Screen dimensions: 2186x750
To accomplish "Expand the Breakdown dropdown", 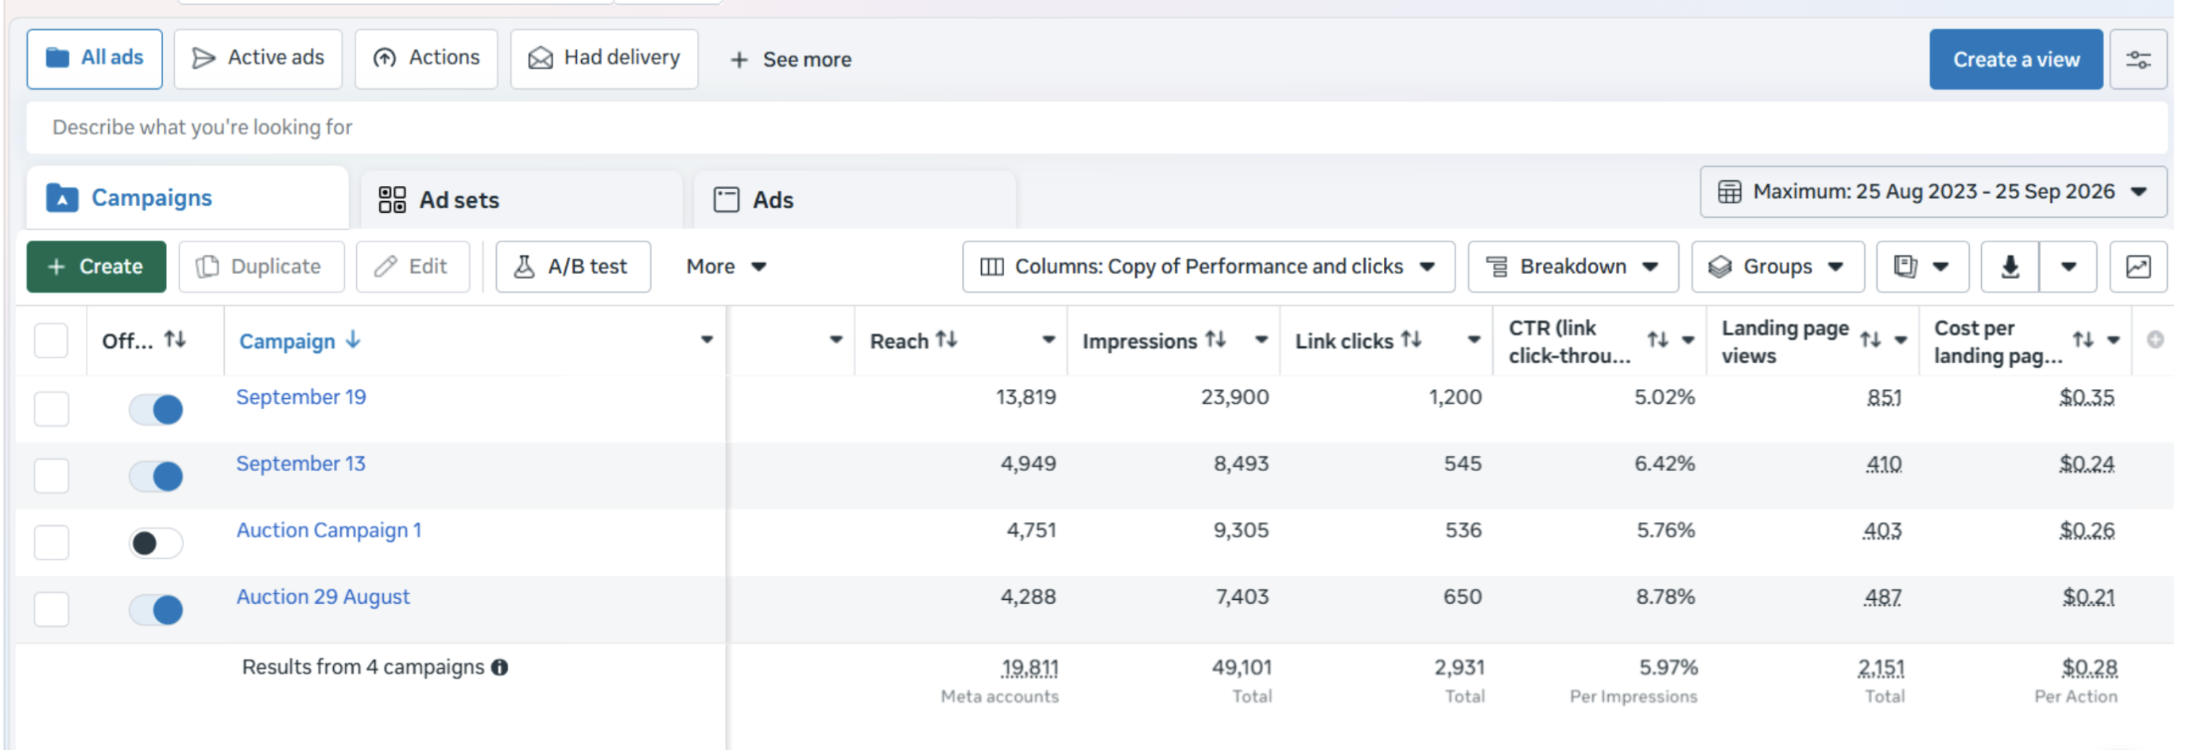I will (1573, 266).
